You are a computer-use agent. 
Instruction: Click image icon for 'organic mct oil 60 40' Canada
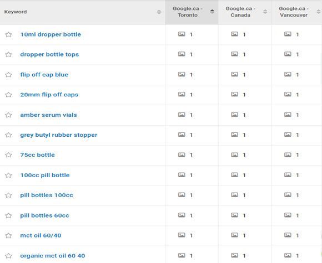pyautogui.click(x=234, y=255)
